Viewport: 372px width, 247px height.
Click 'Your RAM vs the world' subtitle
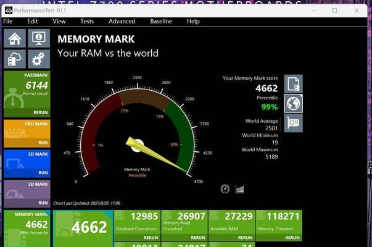[x=108, y=53]
